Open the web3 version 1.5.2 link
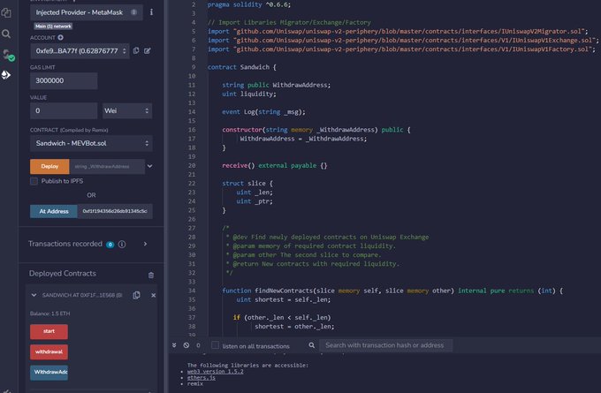 point(215,372)
